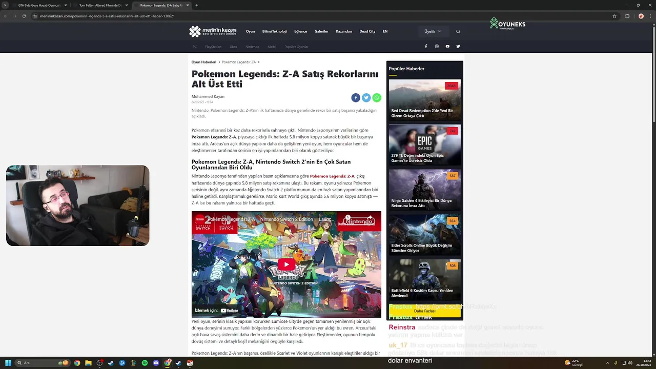Play the embedded Pokemon Legends YouTube video
This screenshot has height=369, width=656.
286,264
